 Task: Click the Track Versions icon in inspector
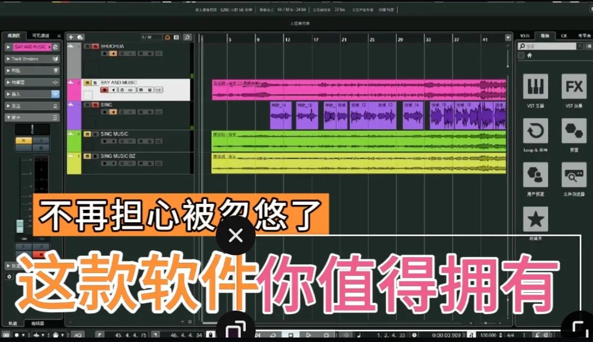coord(55,59)
